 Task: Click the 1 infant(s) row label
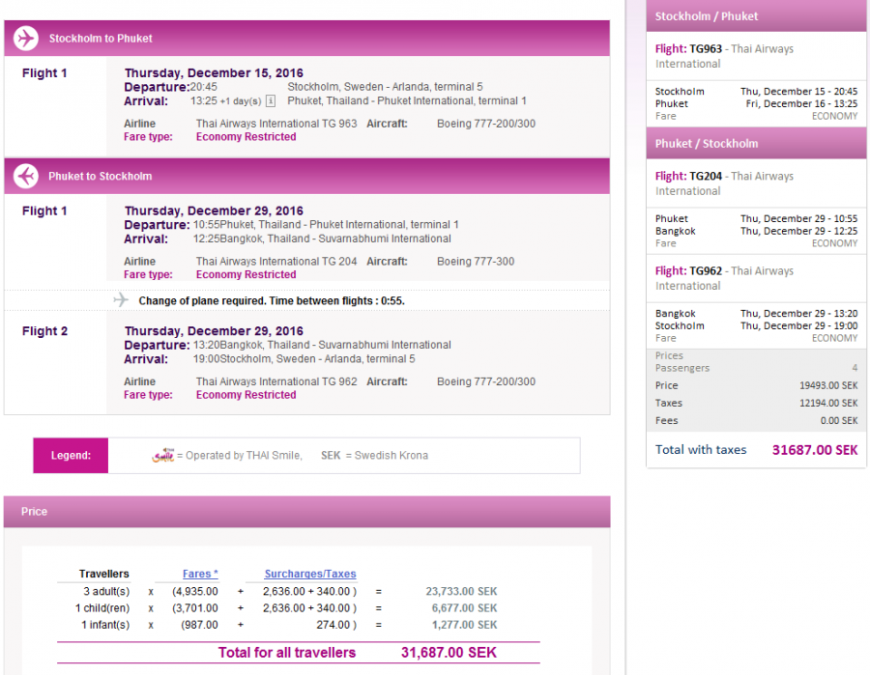point(105,625)
